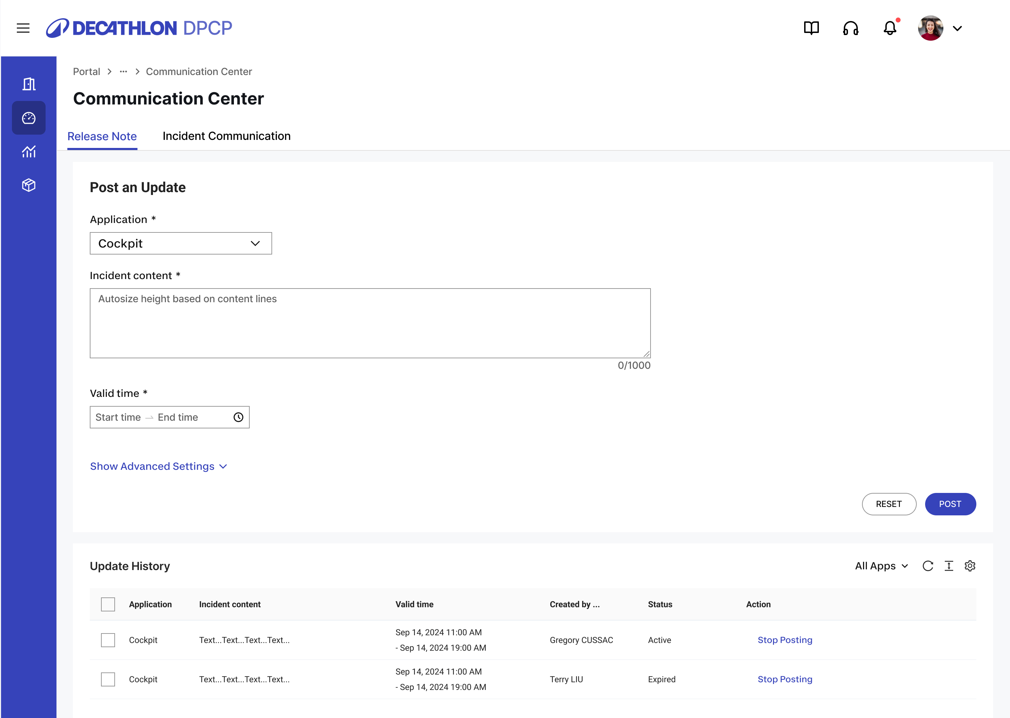The image size is (1010, 718).
Task: Open the valid time clock picker icon
Action: click(238, 417)
